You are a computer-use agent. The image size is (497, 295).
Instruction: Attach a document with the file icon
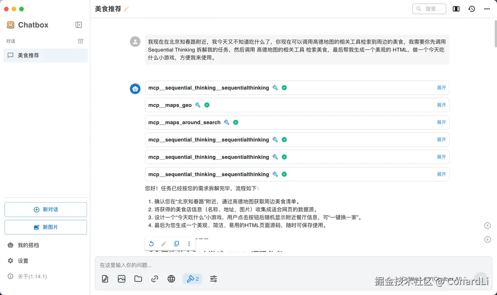105,279
